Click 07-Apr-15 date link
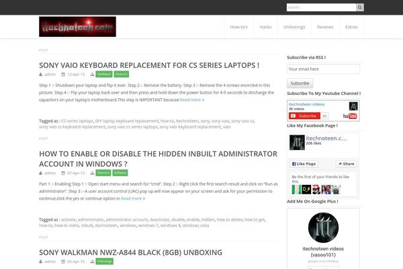 pyautogui.click(x=76, y=173)
